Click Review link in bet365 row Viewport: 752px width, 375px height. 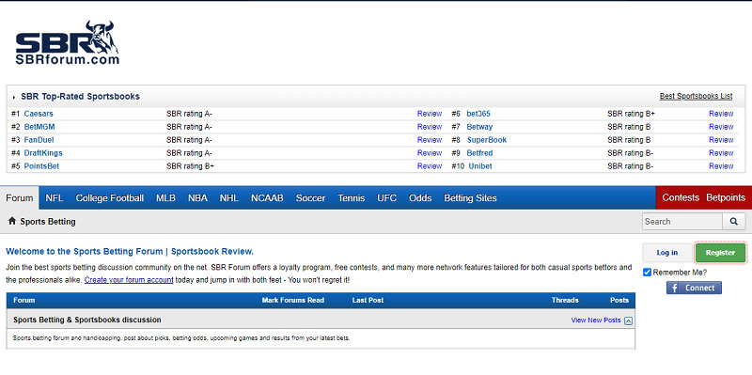pos(721,114)
